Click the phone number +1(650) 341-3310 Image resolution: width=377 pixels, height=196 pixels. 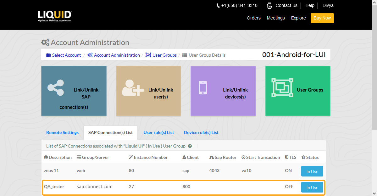pos(239,6)
